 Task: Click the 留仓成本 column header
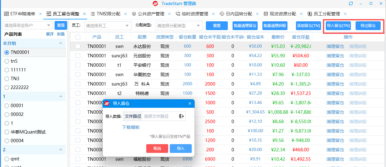click(255, 37)
